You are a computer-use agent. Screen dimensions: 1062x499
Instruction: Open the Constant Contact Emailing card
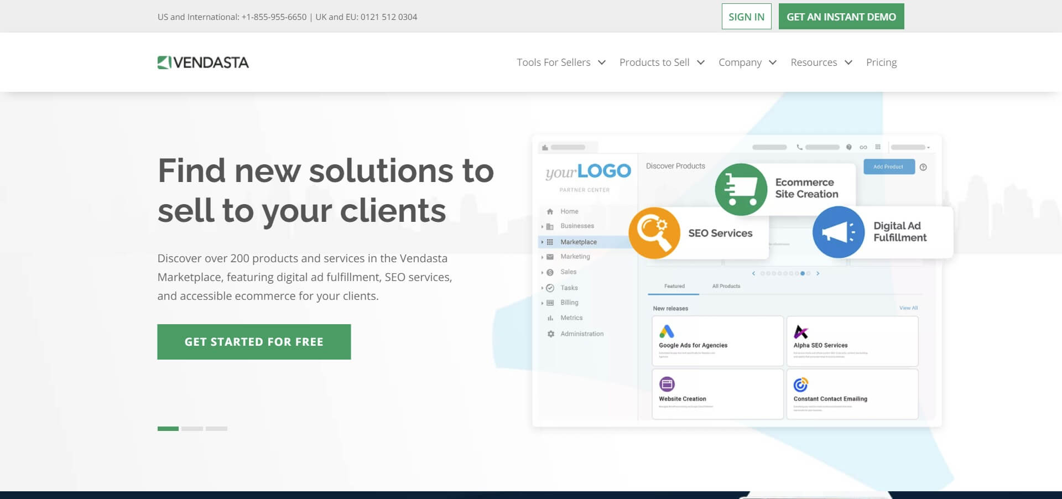click(852, 394)
